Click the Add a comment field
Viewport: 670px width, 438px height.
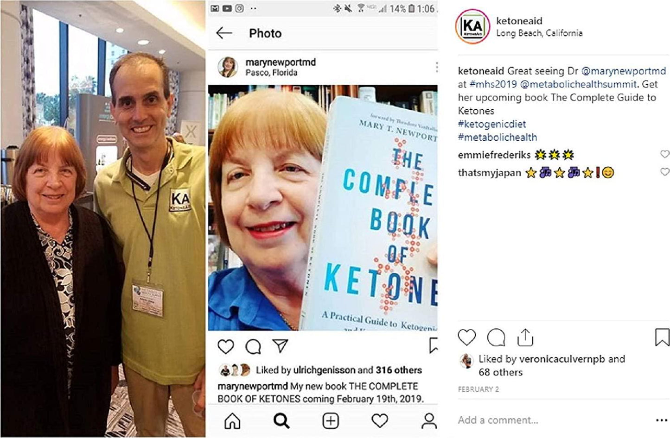[552, 420]
